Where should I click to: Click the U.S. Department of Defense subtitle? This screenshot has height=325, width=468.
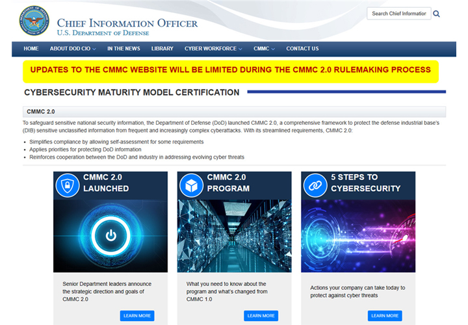coord(103,33)
